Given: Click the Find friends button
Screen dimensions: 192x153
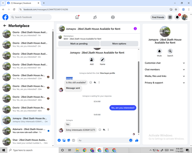Looking at the screenshot, I should (x=158, y=17).
